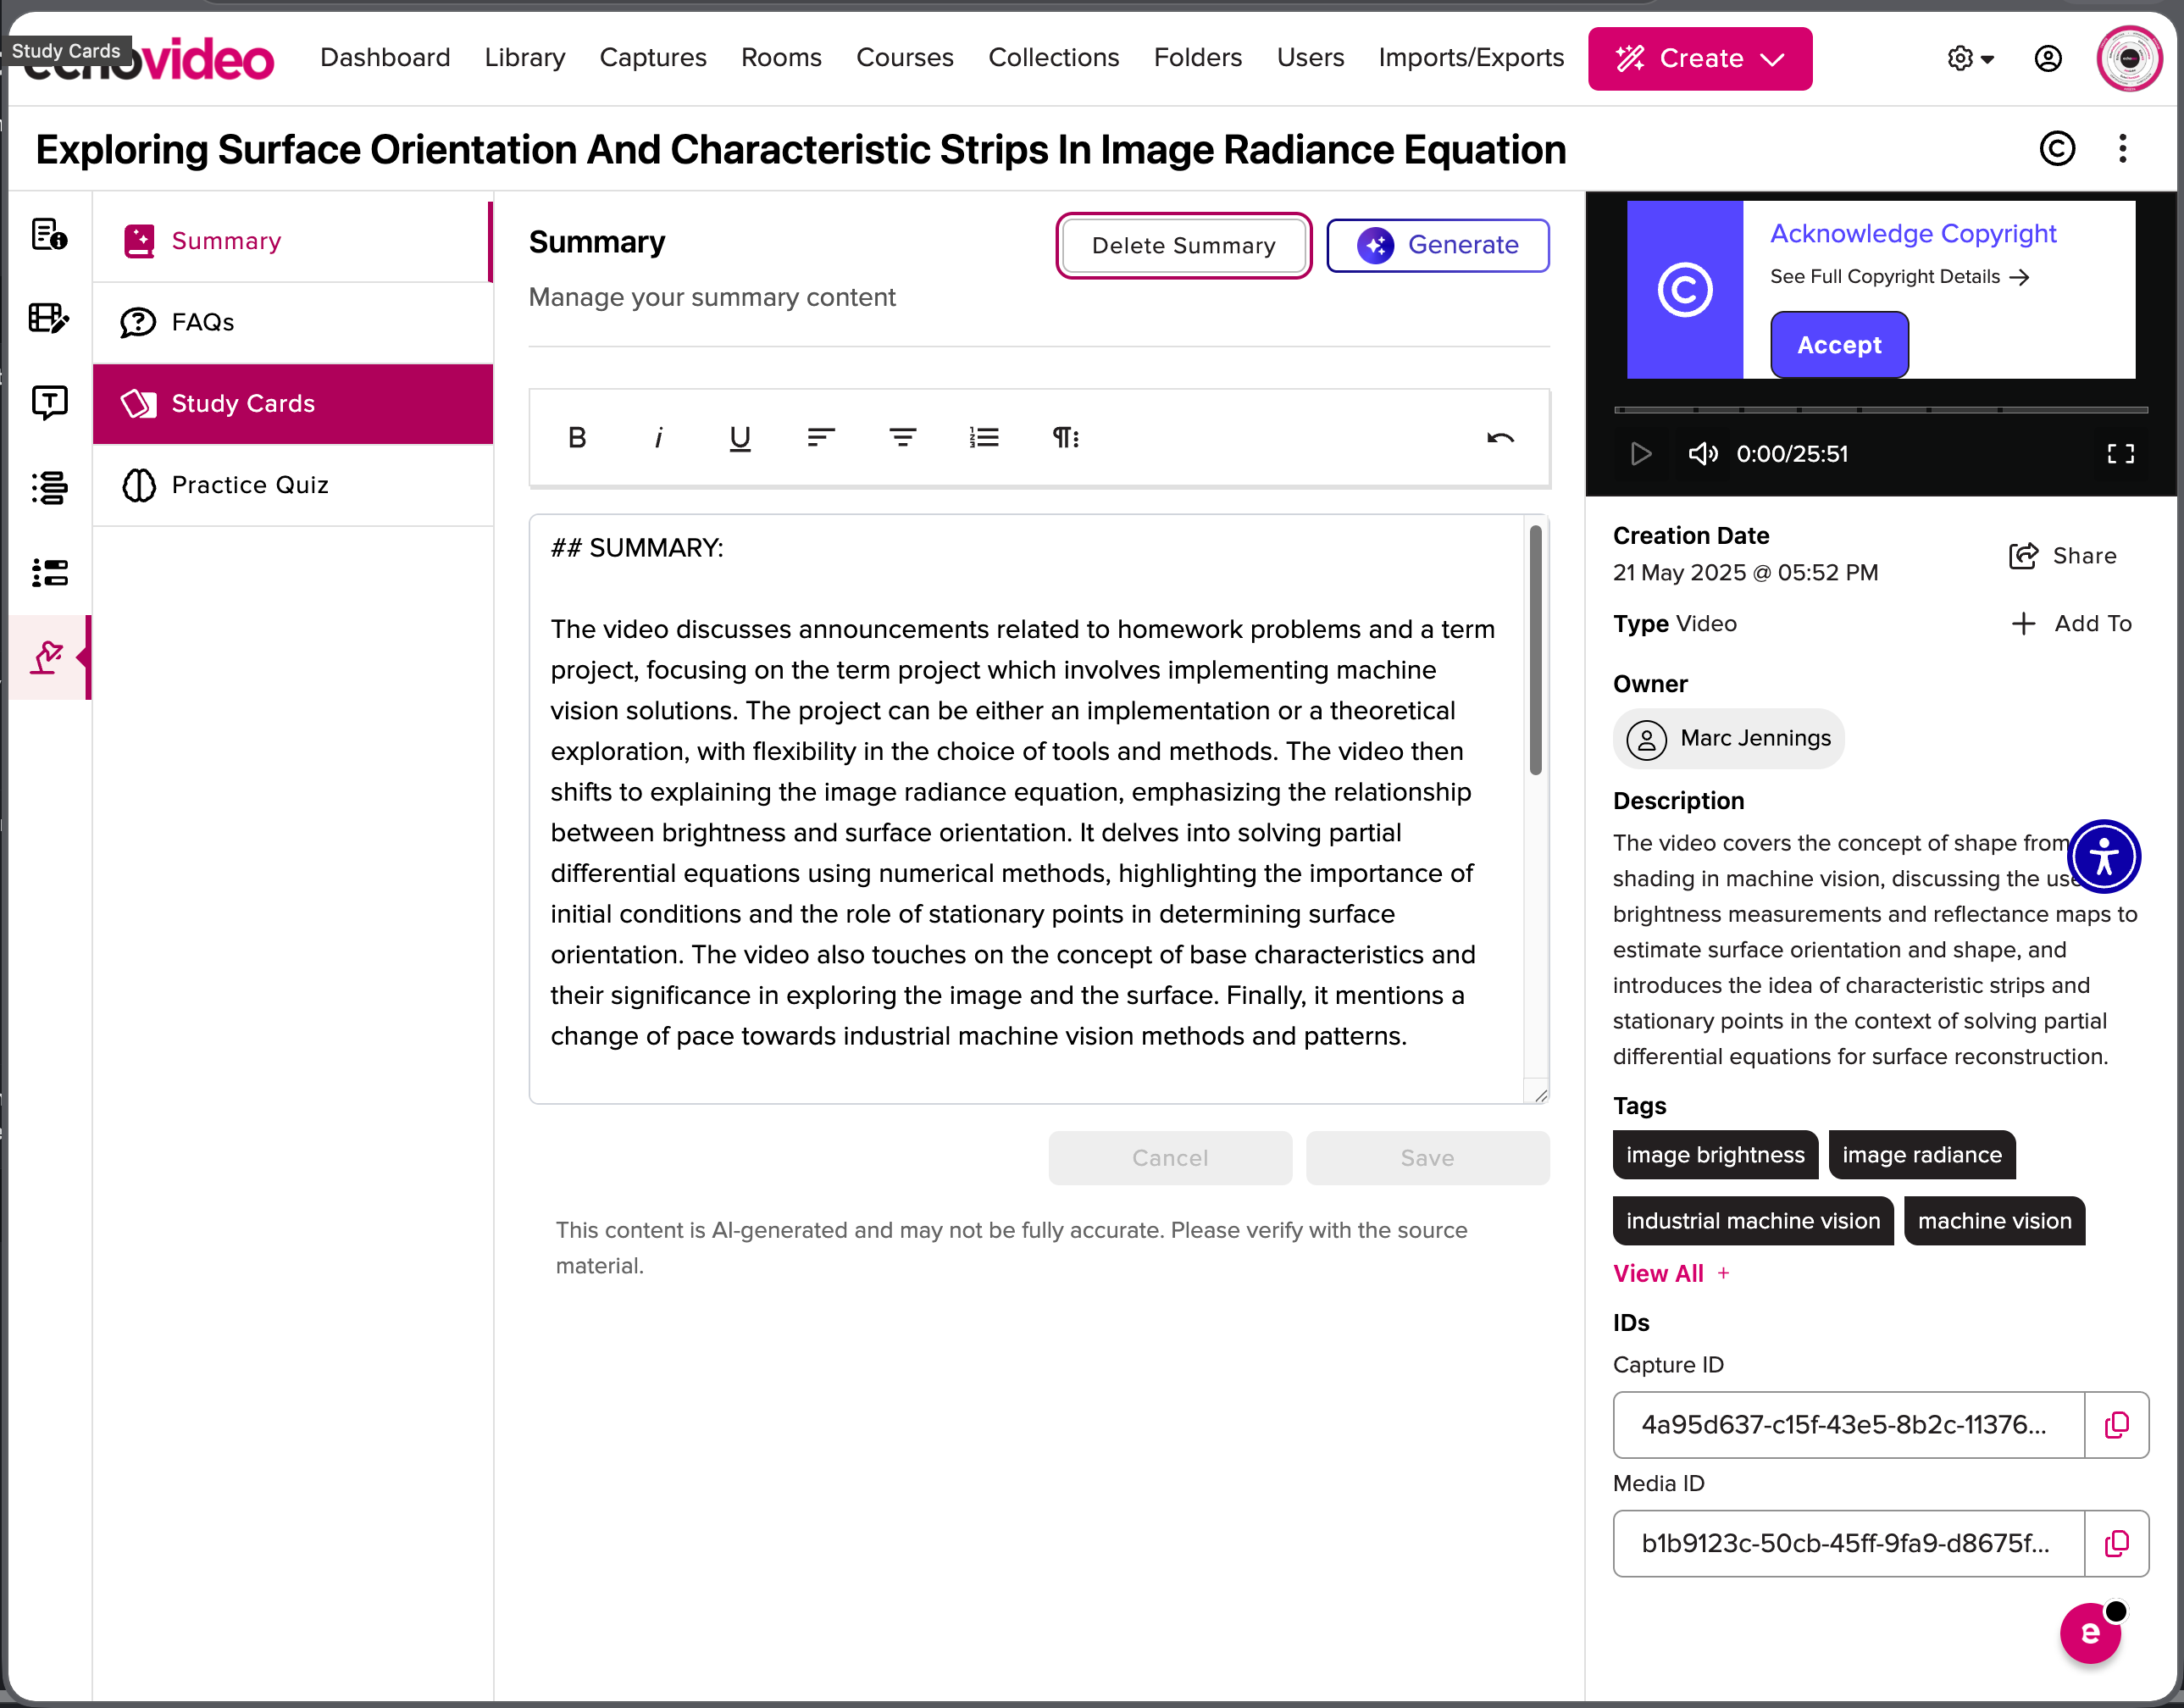Generate a new summary
Viewport: 2184px width, 1708px height.
1438,245
